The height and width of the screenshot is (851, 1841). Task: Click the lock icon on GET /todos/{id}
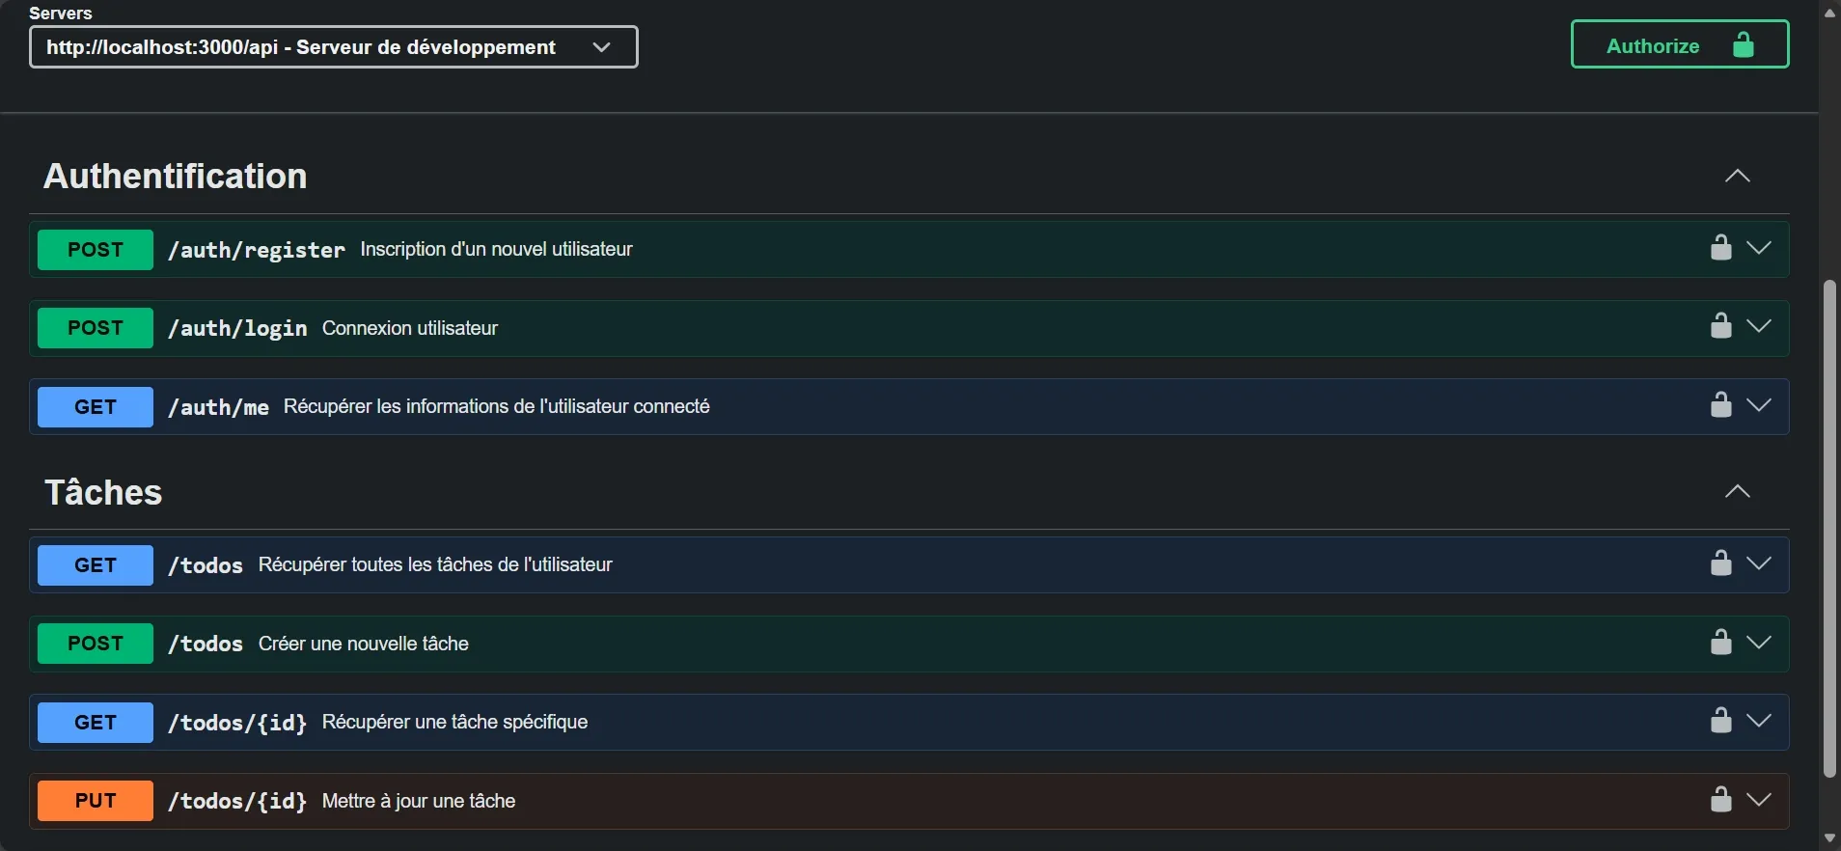click(1720, 721)
